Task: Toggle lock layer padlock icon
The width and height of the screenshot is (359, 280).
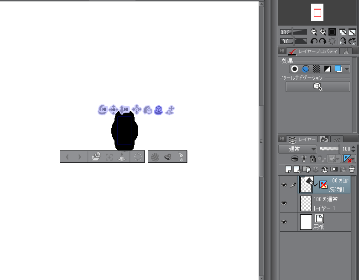Action: [x=312, y=158]
